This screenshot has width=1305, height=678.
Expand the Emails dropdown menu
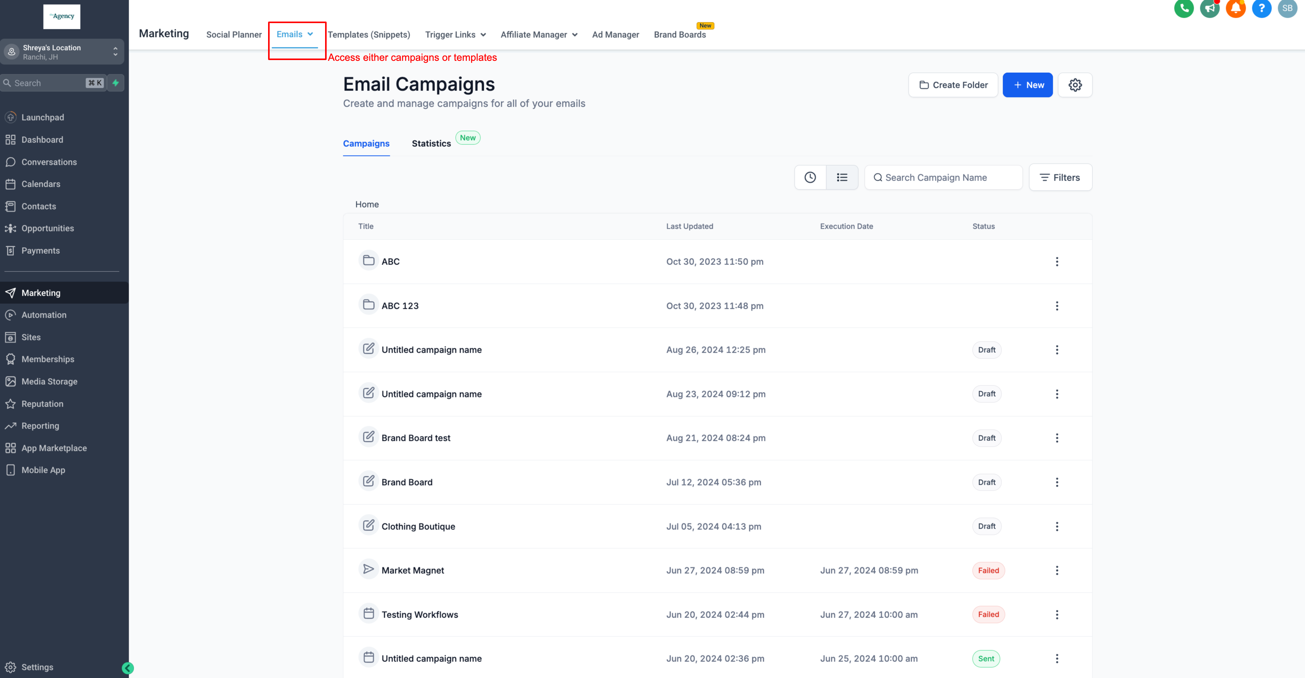coord(295,34)
